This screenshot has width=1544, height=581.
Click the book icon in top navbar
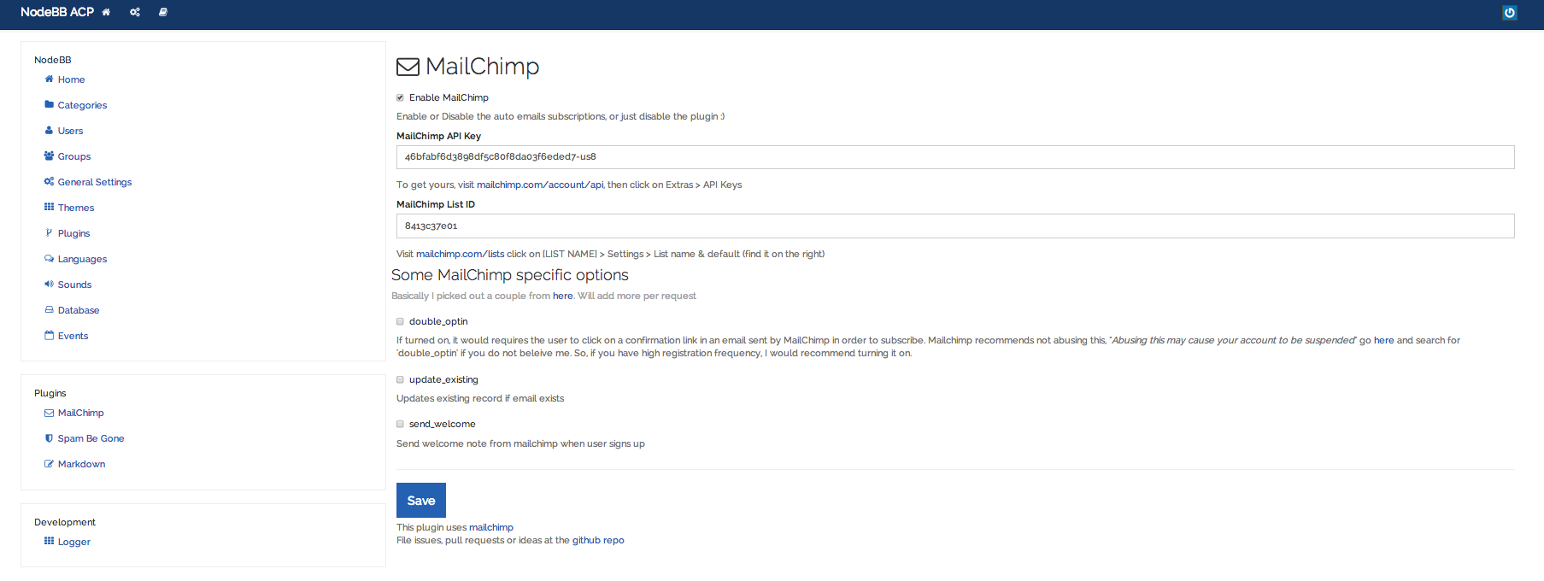163,13
